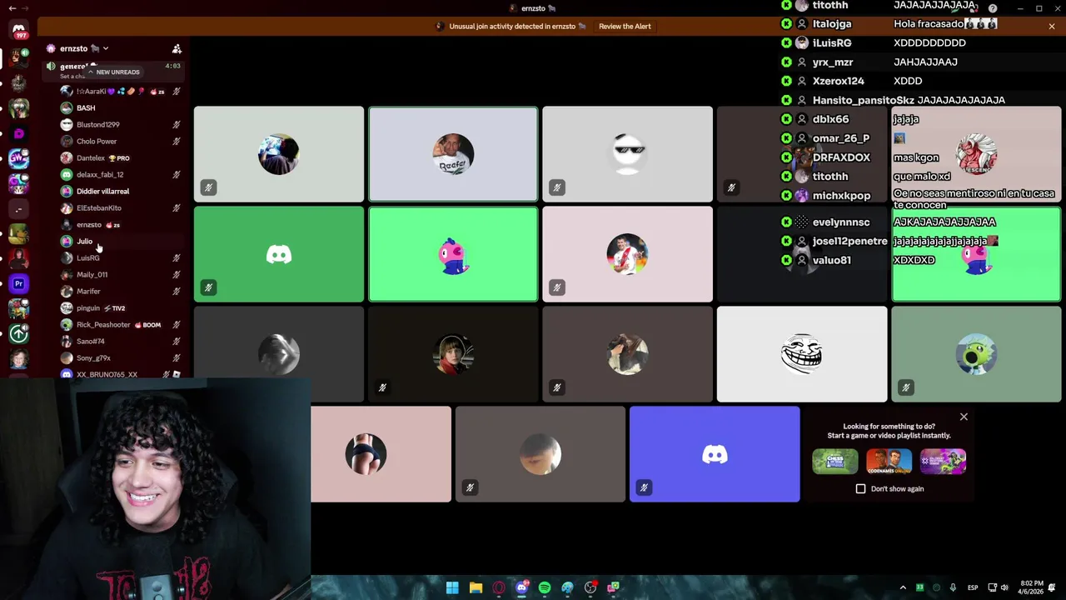Open the volume tray icon
This screenshot has height=600, width=1066.
[x=1004, y=587]
